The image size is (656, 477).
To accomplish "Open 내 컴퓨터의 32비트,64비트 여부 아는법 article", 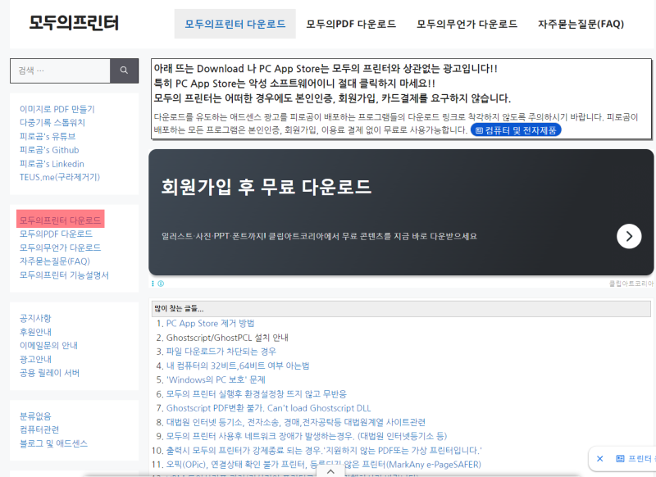I will [x=238, y=366].
